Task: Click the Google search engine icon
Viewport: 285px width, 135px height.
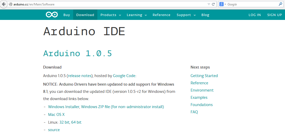Action: pyautogui.click(x=221, y=4)
